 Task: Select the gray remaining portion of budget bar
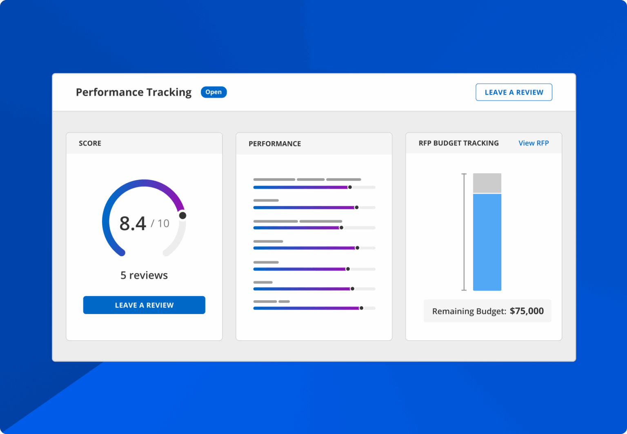pyautogui.click(x=487, y=183)
